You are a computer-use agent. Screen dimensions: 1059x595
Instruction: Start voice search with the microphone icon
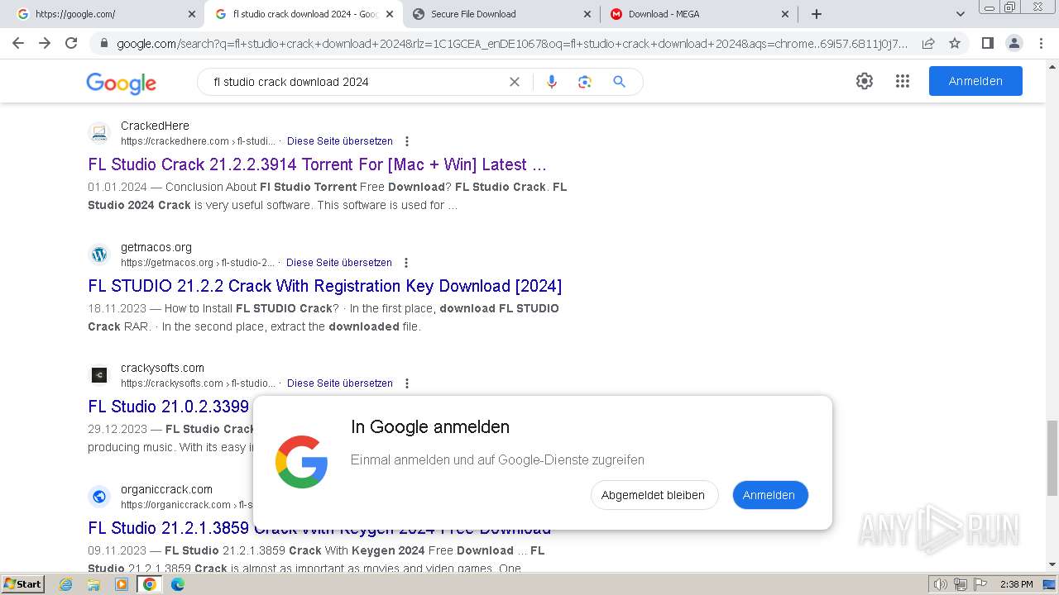[x=552, y=82]
